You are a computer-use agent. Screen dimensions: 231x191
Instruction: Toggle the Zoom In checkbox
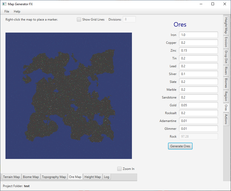click(x=119, y=169)
